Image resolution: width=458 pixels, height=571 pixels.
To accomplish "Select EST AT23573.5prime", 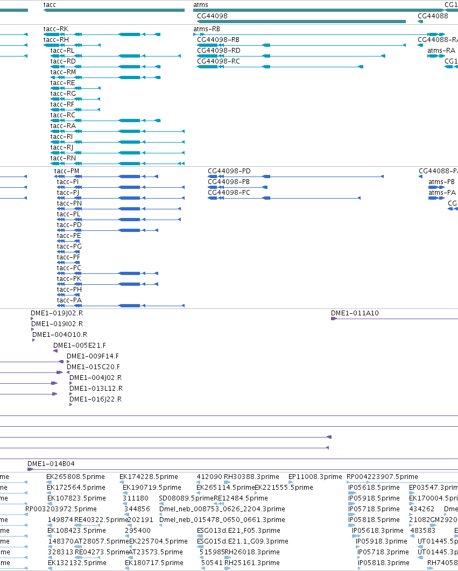I will click(130, 558).
